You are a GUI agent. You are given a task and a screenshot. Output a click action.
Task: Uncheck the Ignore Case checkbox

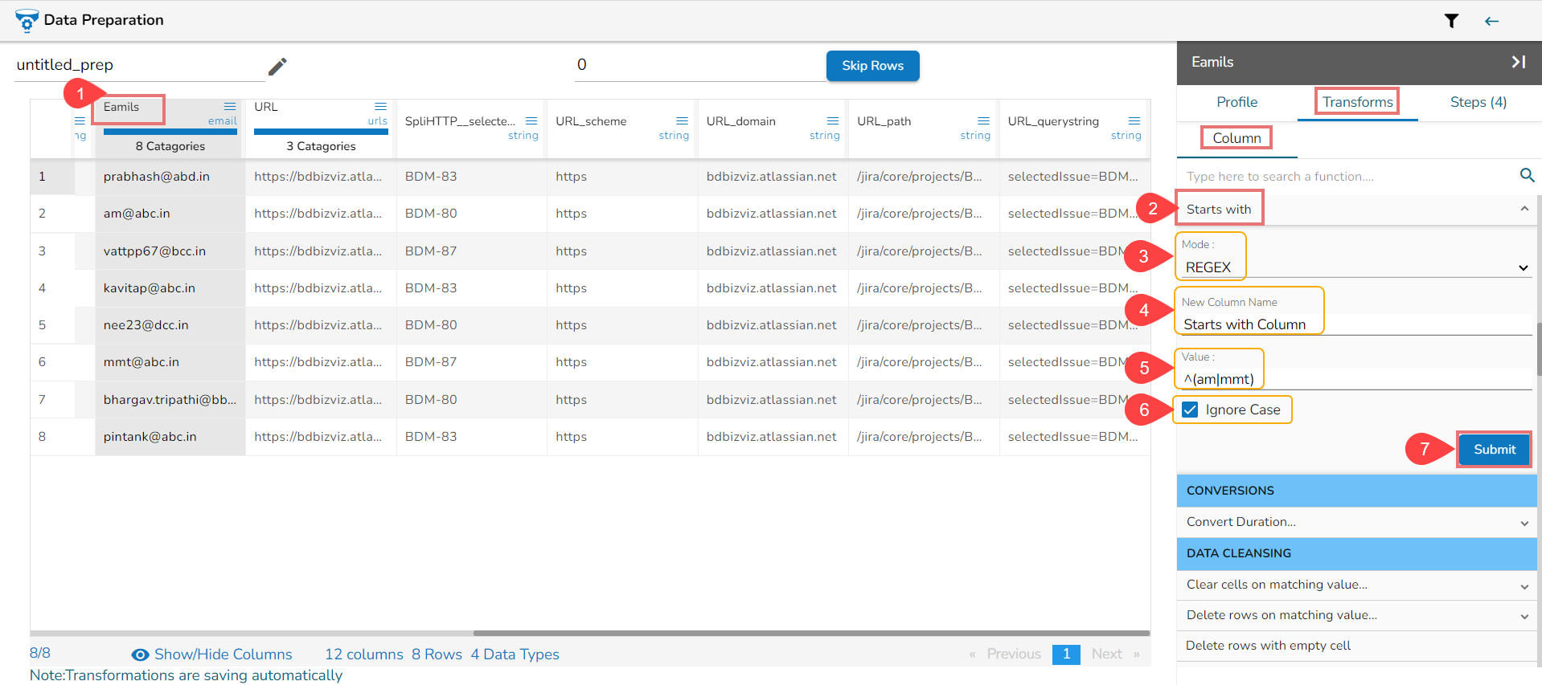point(1191,410)
